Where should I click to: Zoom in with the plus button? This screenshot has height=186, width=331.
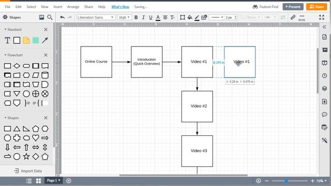pos(312,181)
